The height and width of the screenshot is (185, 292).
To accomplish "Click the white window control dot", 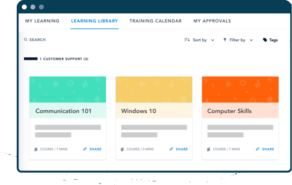I will (24, 7).
